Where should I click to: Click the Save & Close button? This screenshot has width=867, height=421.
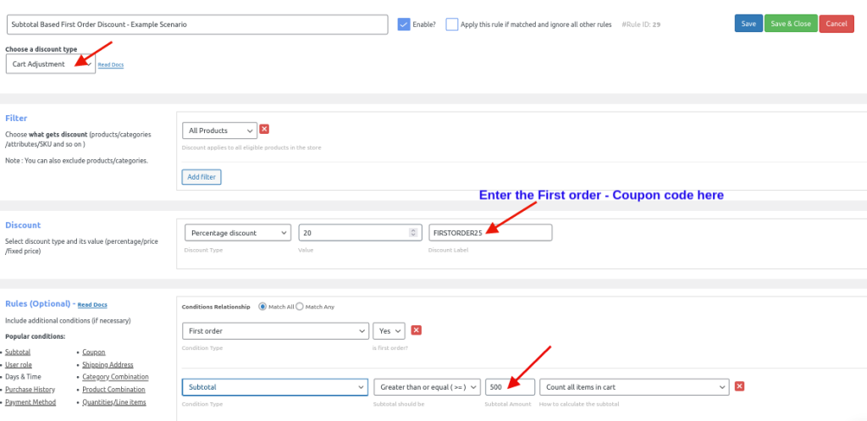pos(789,24)
